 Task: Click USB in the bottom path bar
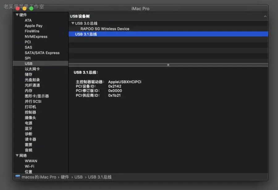tap(78, 177)
